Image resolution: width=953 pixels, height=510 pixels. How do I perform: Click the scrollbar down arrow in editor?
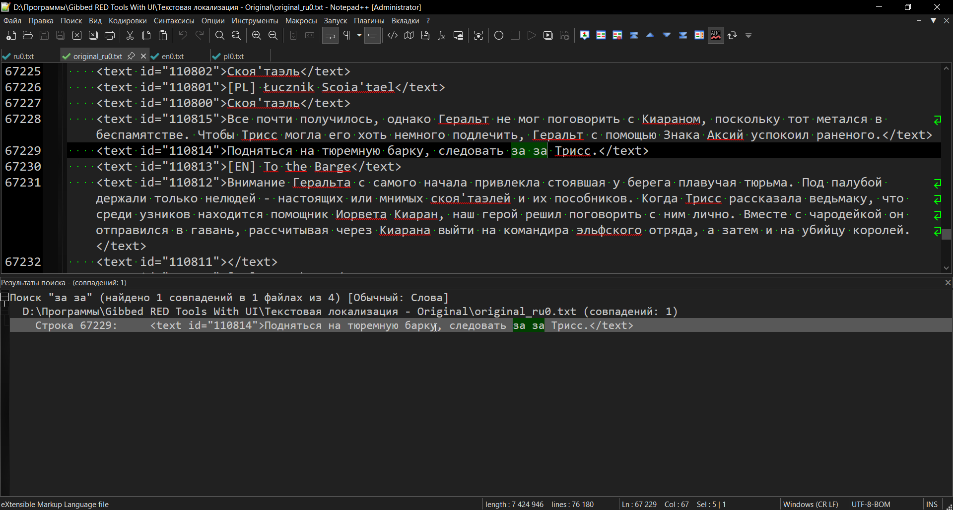click(946, 268)
